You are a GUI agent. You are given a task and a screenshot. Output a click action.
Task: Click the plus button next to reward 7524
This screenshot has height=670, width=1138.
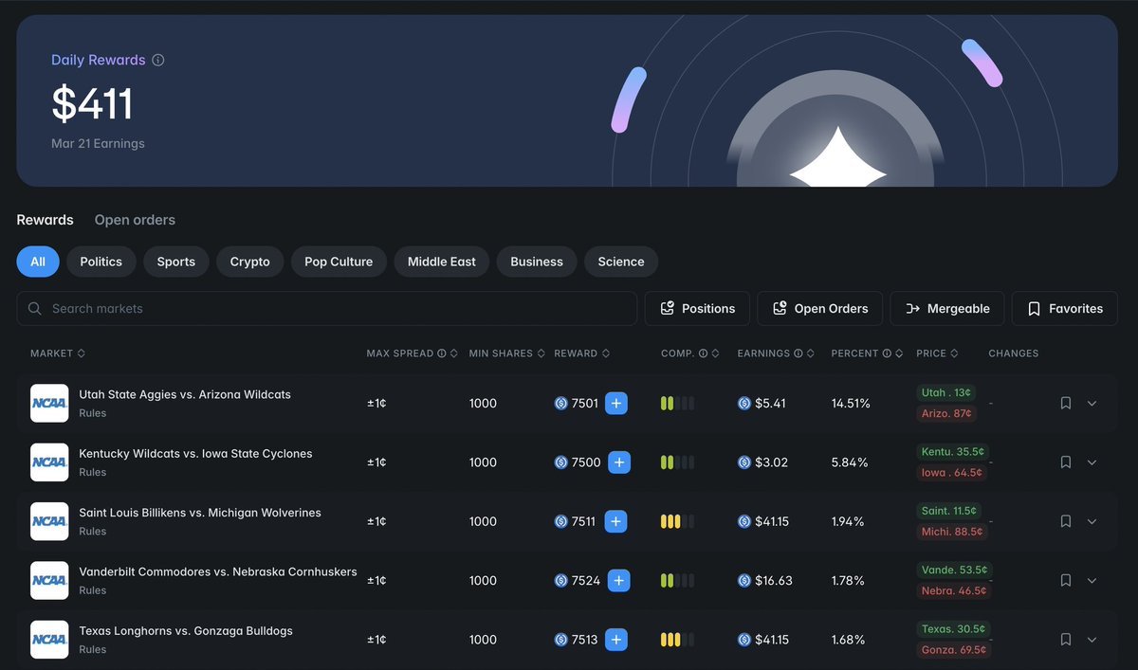tap(619, 580)
